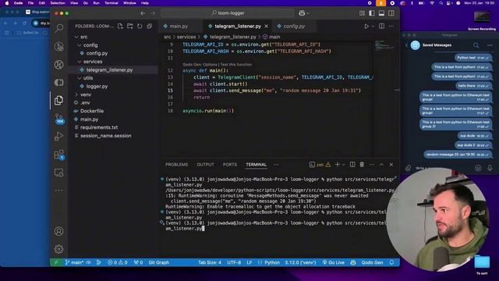
Task: Open Extensions view in activity bar
Action: pos(59,155)
